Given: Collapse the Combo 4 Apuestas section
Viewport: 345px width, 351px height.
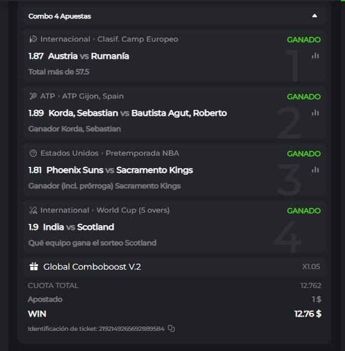Looking at the screenshot, I should [x=315, y=16].
